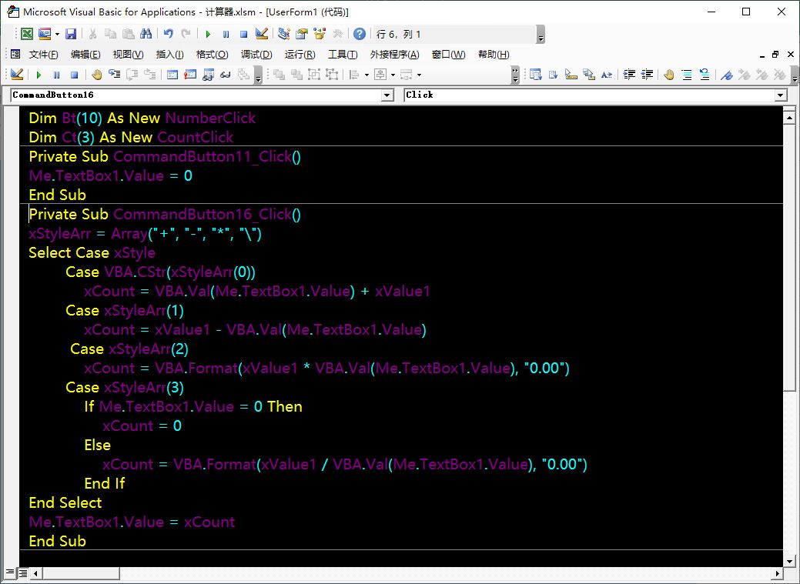The width and height of the screenshot is (800, 584).
Task: Click the View Microsoft Excel icon
Action: pos(26,34)
